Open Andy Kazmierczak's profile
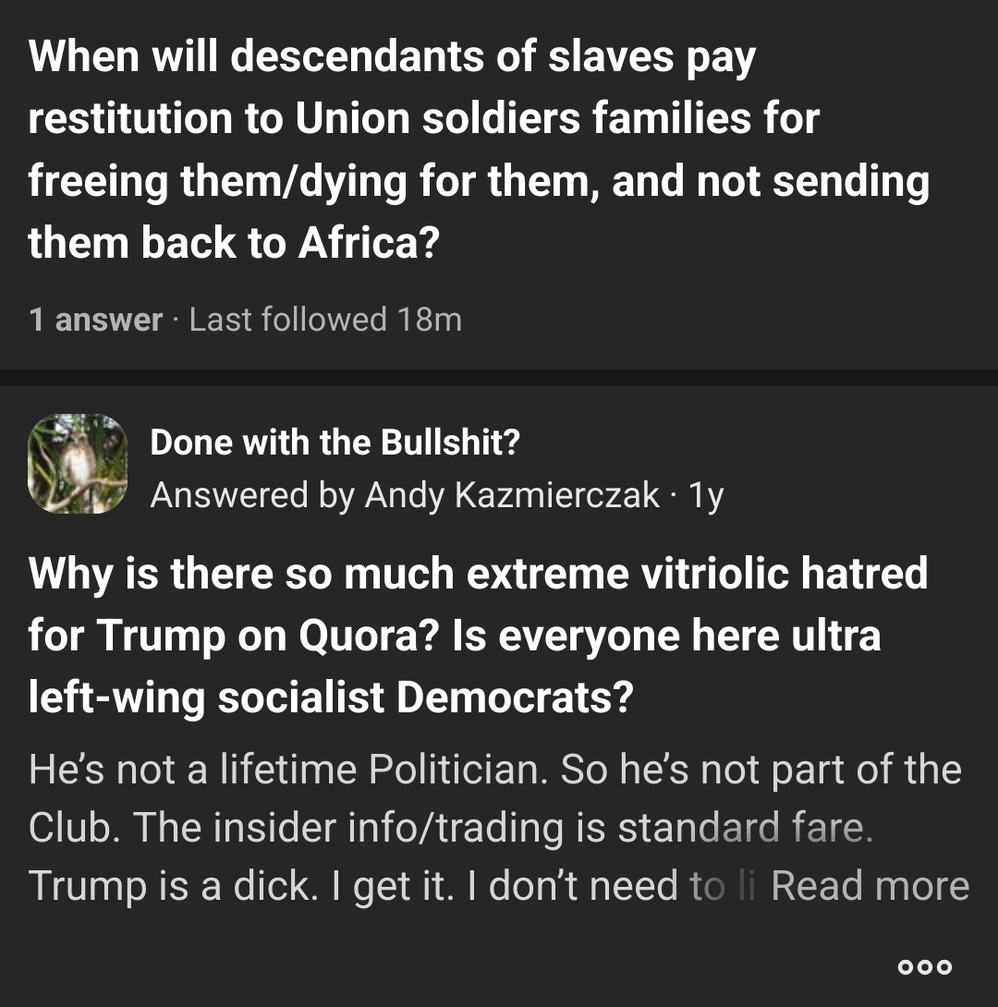Image resolution: width=998 pixels, height=1007 pixels. point(512,496)
